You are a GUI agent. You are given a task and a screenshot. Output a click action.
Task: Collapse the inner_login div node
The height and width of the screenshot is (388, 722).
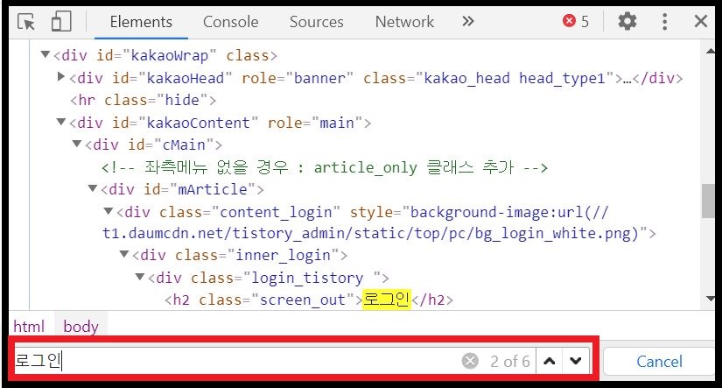pos(124,254)
